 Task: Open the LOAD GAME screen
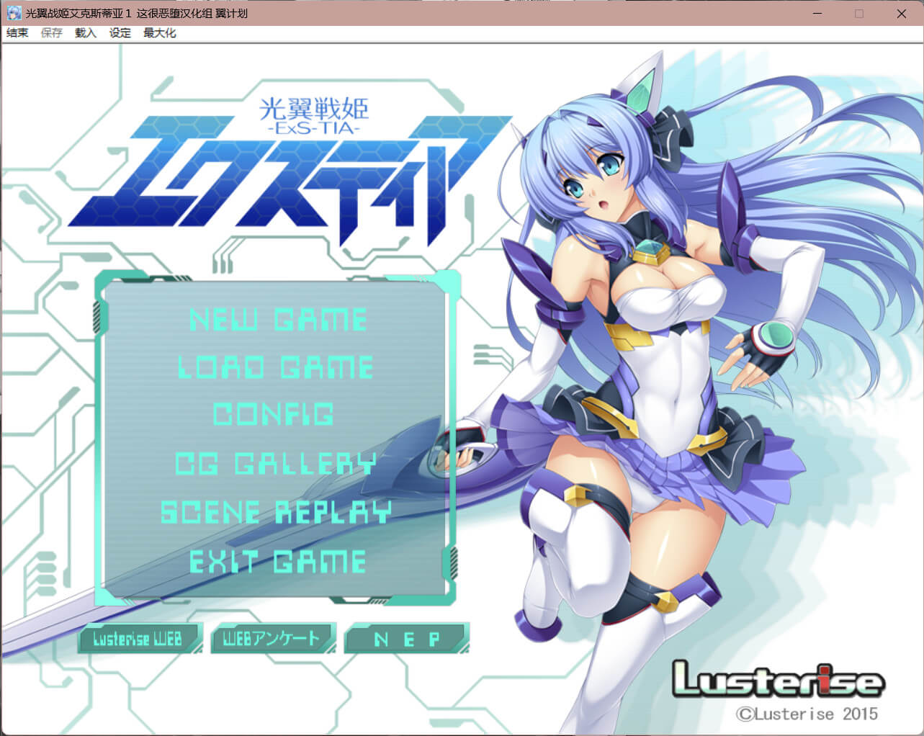click(275, 367)
